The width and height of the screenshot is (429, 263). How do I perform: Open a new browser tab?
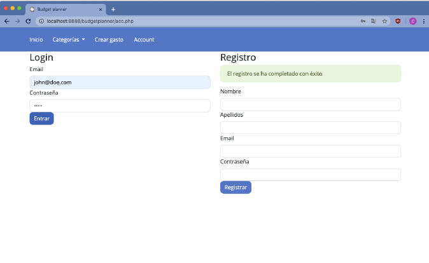pos(113,10)
